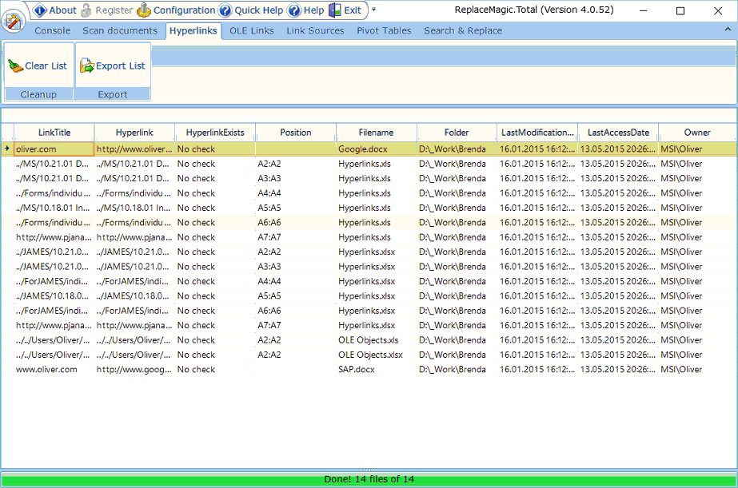Screen dimensions: 738x488
Task: Click the Register padlock icon
Action: tap(86, 10)
